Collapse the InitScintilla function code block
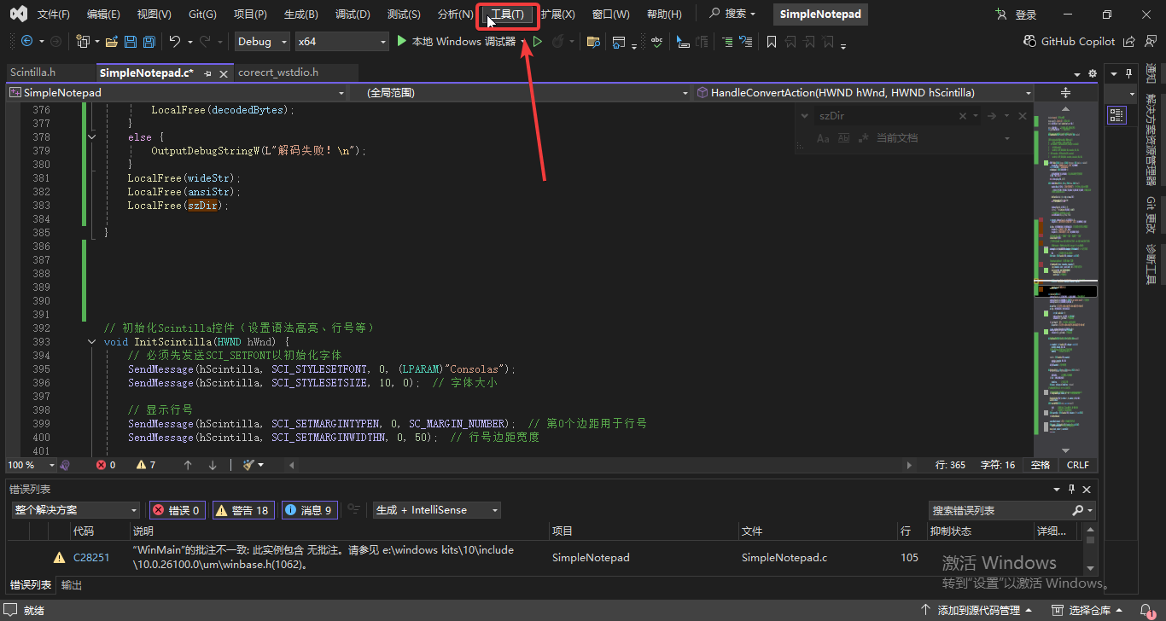The width and height of the screenshot is (1166, 621). tap(92, 342)
